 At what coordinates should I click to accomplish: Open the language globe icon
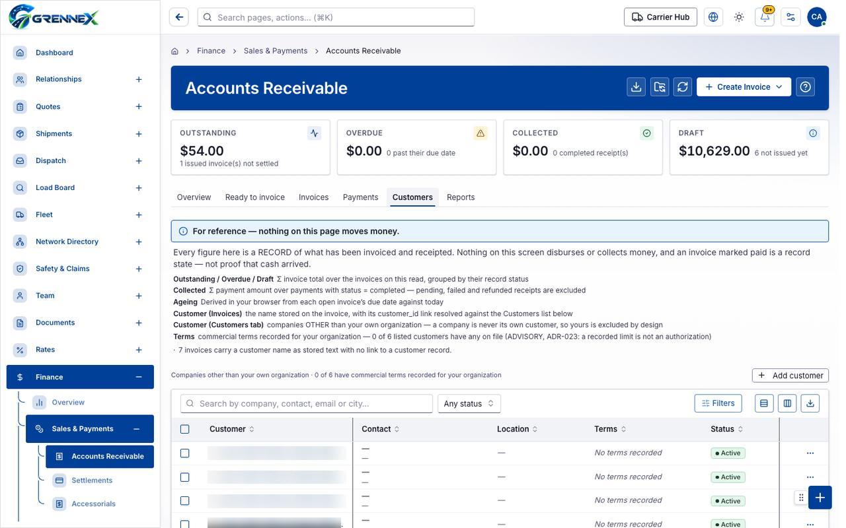(x=713, y=17)
